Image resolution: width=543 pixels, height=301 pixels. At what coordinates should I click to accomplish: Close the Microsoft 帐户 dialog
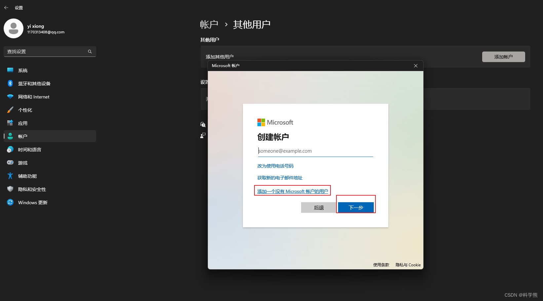[x=416, y=66]
